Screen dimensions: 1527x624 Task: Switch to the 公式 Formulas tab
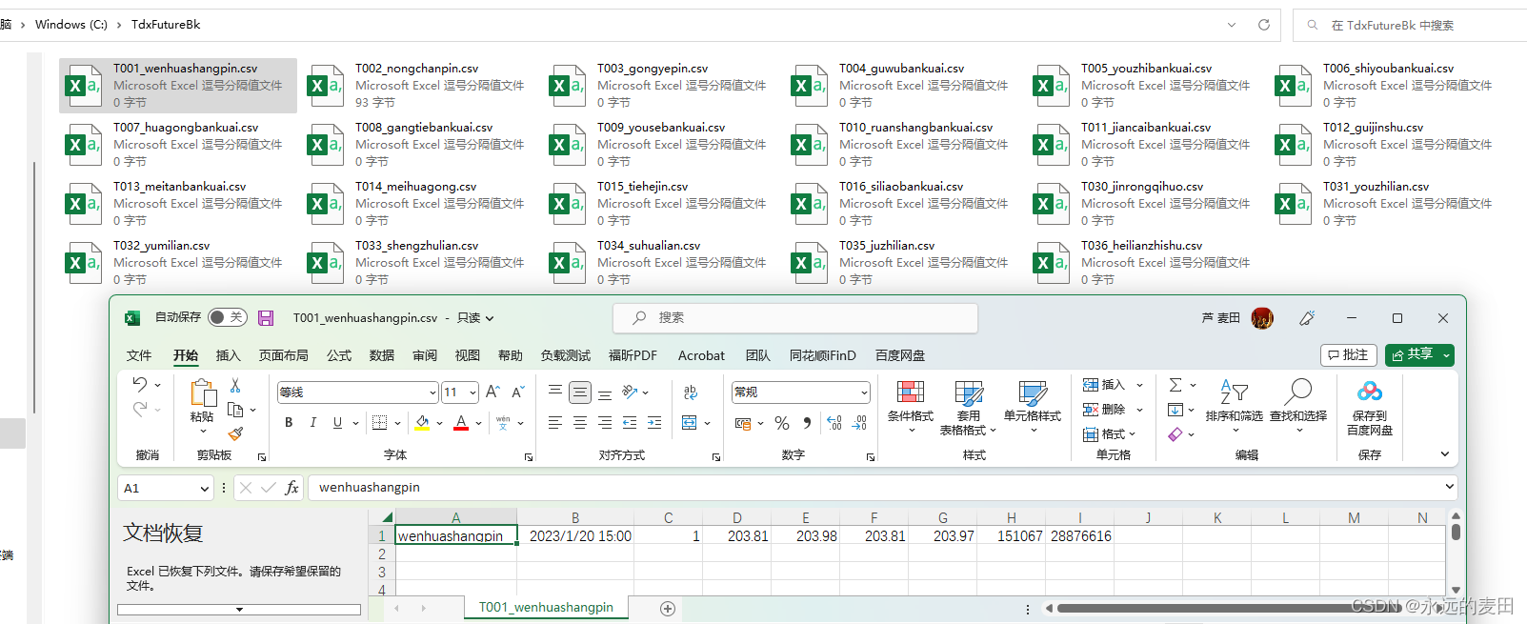(x=339, y=355)
